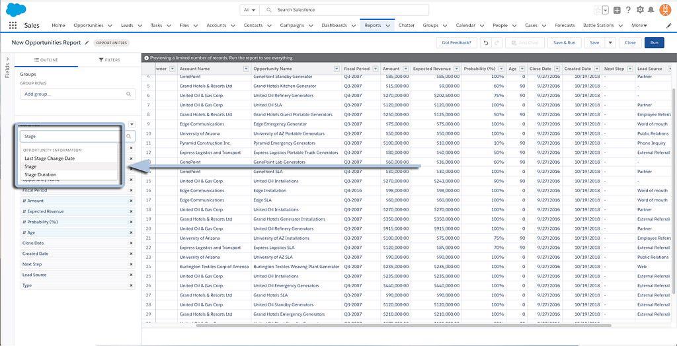677x346 pixels.
Task: Open the notifications bell
Action: tap(651, 10)
